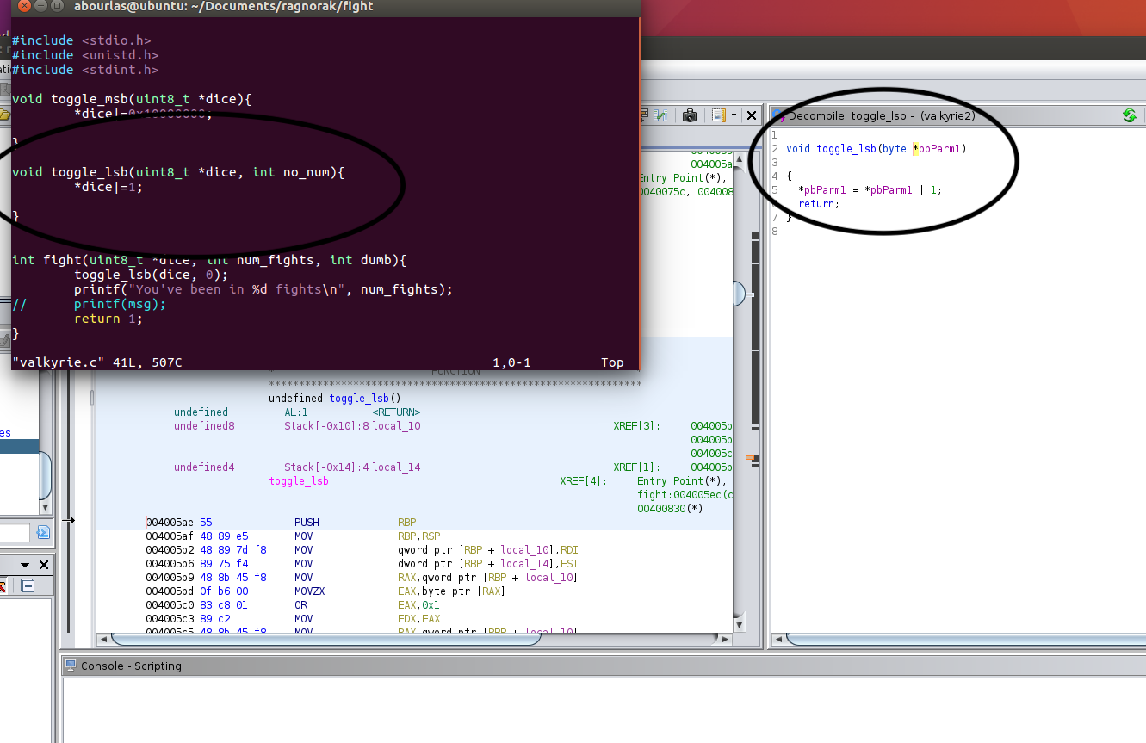The image size is (1146, 743).
Task: Click the 'Console - Scripting' panel title
Action: pyautogui.click(x=131, y=666)
